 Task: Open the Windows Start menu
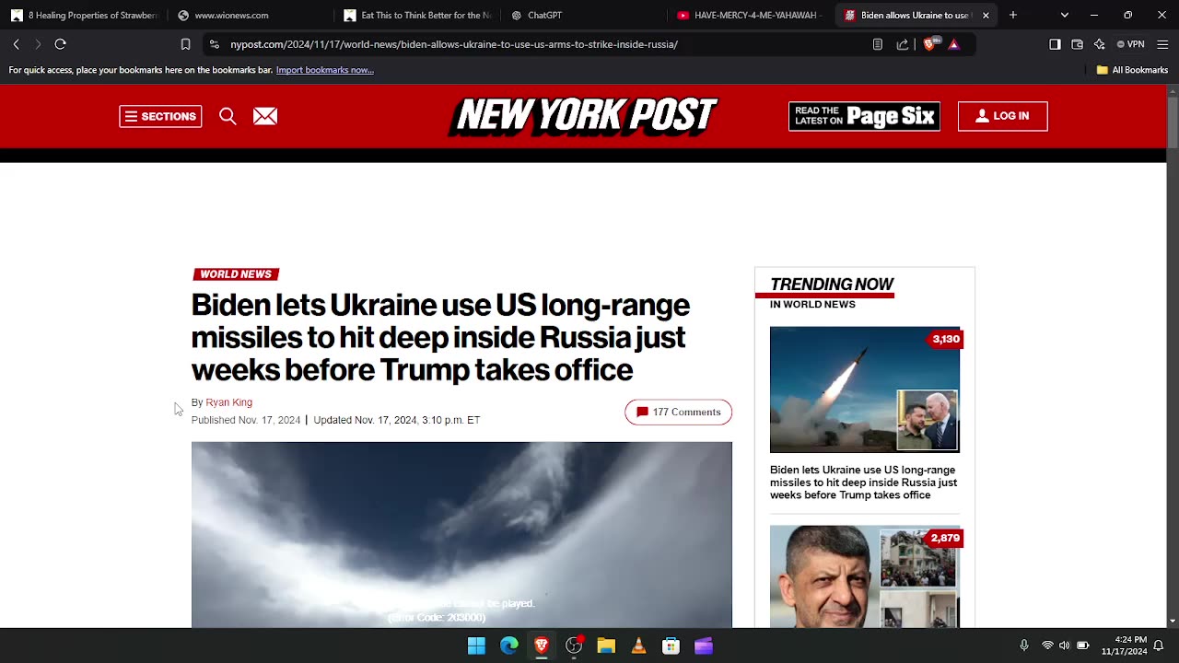point(476,646)
